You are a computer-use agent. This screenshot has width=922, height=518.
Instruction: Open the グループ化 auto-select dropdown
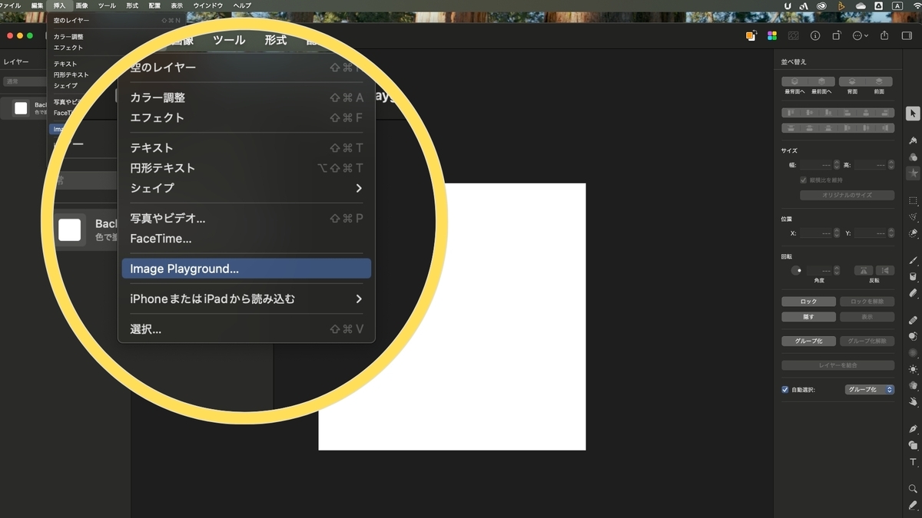[x=870, y=390]
